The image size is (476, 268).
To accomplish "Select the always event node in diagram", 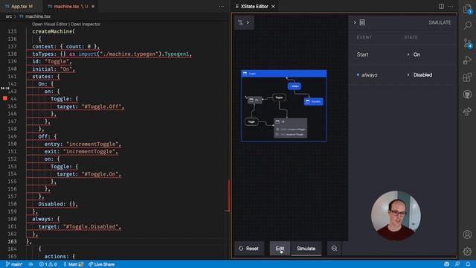I will click(x=295, y=86).
